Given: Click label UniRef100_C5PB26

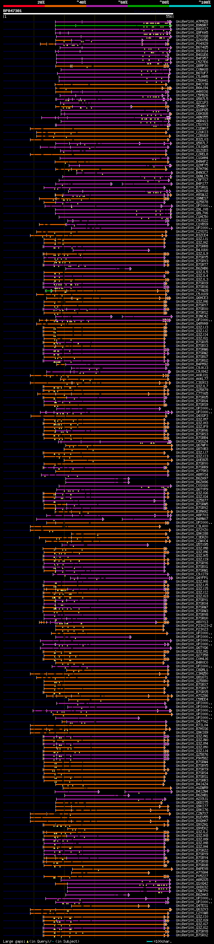Looking at the screenshot, I should [192, 95].
